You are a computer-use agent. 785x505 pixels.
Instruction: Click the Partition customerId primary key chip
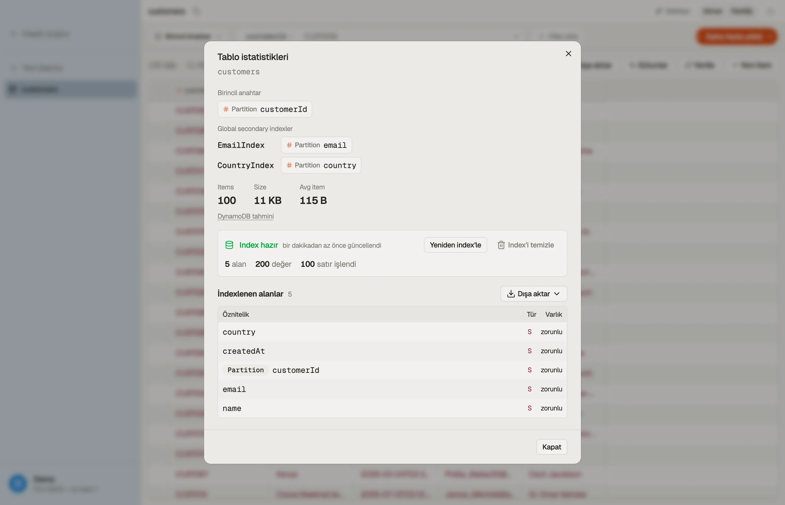pos(265,109)
